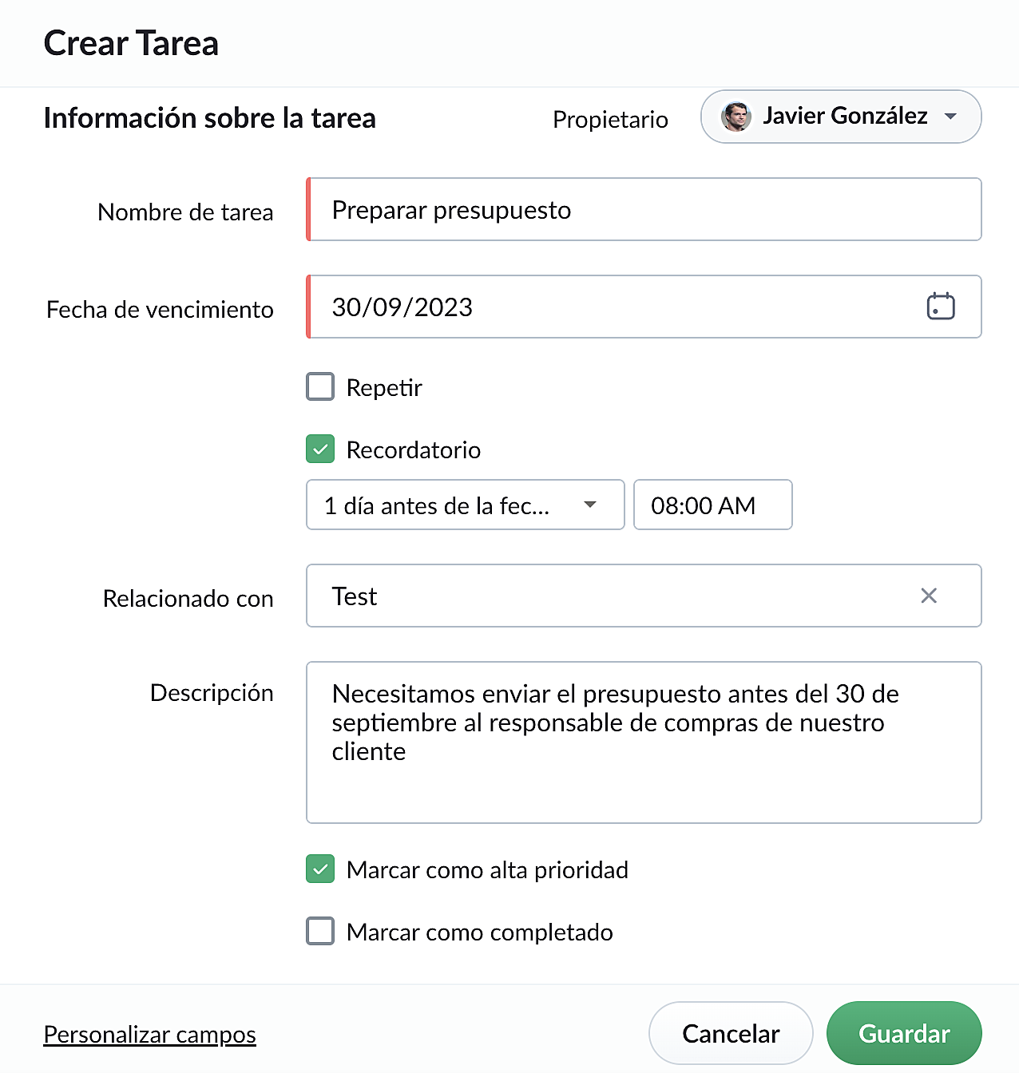Click the Cancelar button
The width and height of the screenshot is (1019, 1073).
click(x=731, y=1033)
